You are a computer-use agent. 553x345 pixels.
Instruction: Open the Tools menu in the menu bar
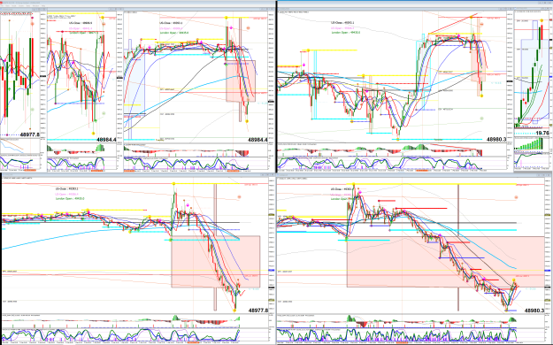click(28, 5)
